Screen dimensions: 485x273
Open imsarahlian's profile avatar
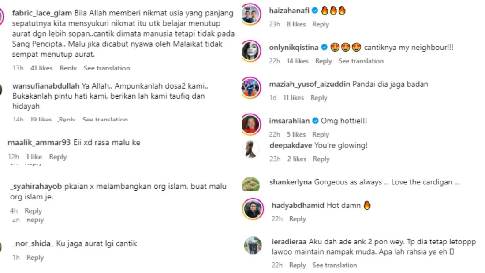point(251,125)
